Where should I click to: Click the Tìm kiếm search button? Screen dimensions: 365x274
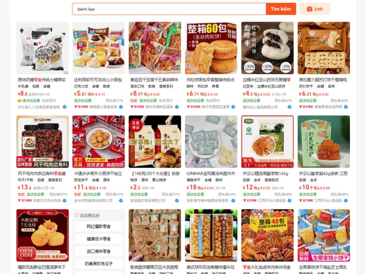click(x=281, y=9)
